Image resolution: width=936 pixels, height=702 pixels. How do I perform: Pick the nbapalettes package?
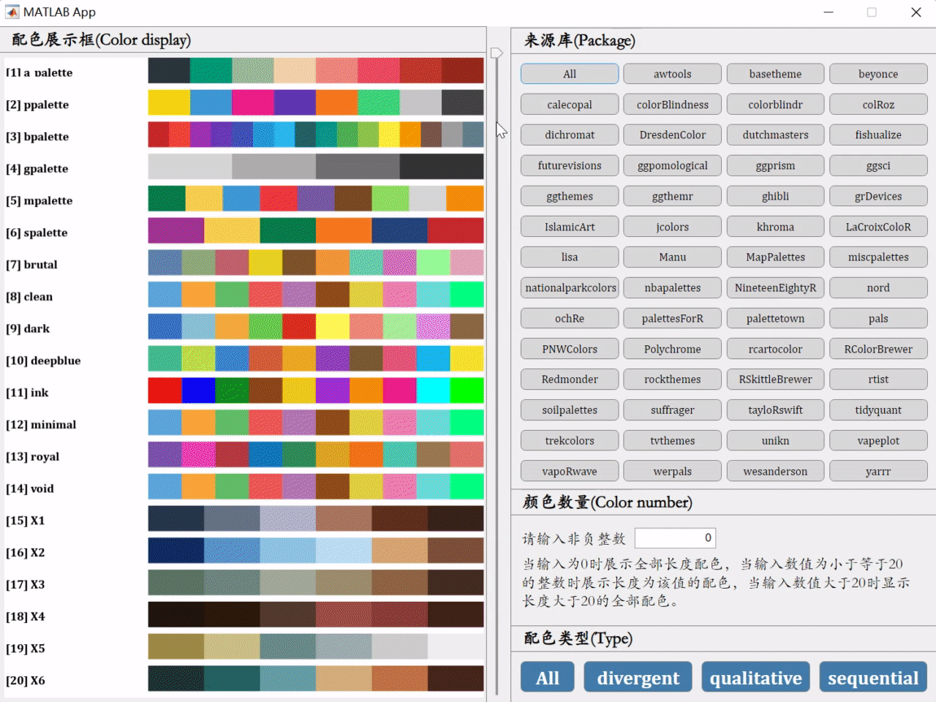click(x=673, y=287)
